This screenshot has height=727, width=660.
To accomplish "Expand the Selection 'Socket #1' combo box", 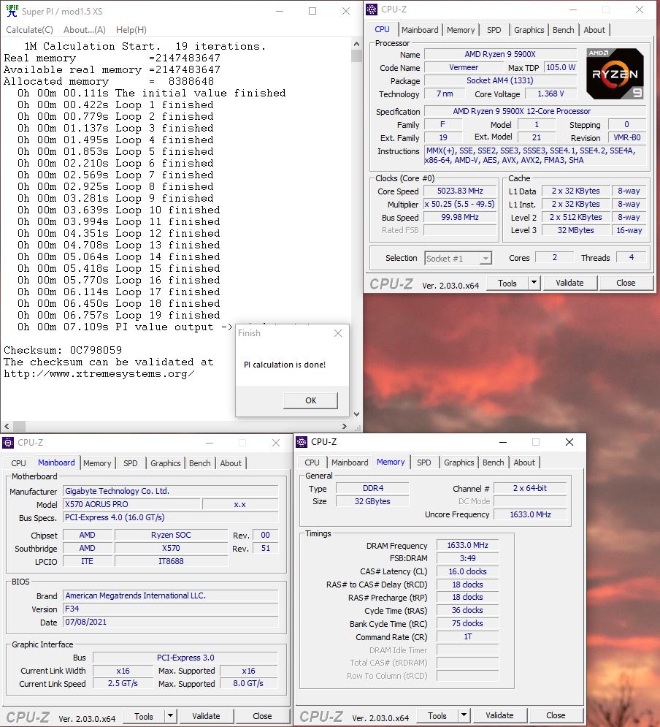I will pyautogui.click(x=458, y=258).
